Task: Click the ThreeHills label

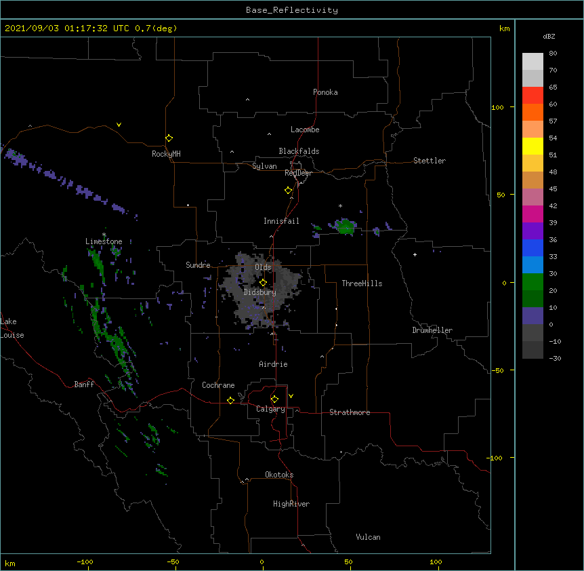Action: click(362, 283)
